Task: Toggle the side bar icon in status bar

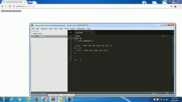Action: click(x=33, y=93)
